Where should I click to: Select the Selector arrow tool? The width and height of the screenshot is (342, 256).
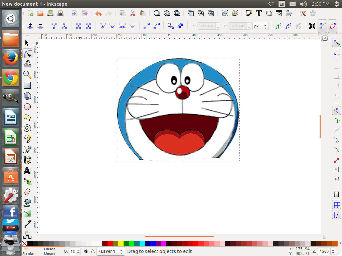[27, 43]
